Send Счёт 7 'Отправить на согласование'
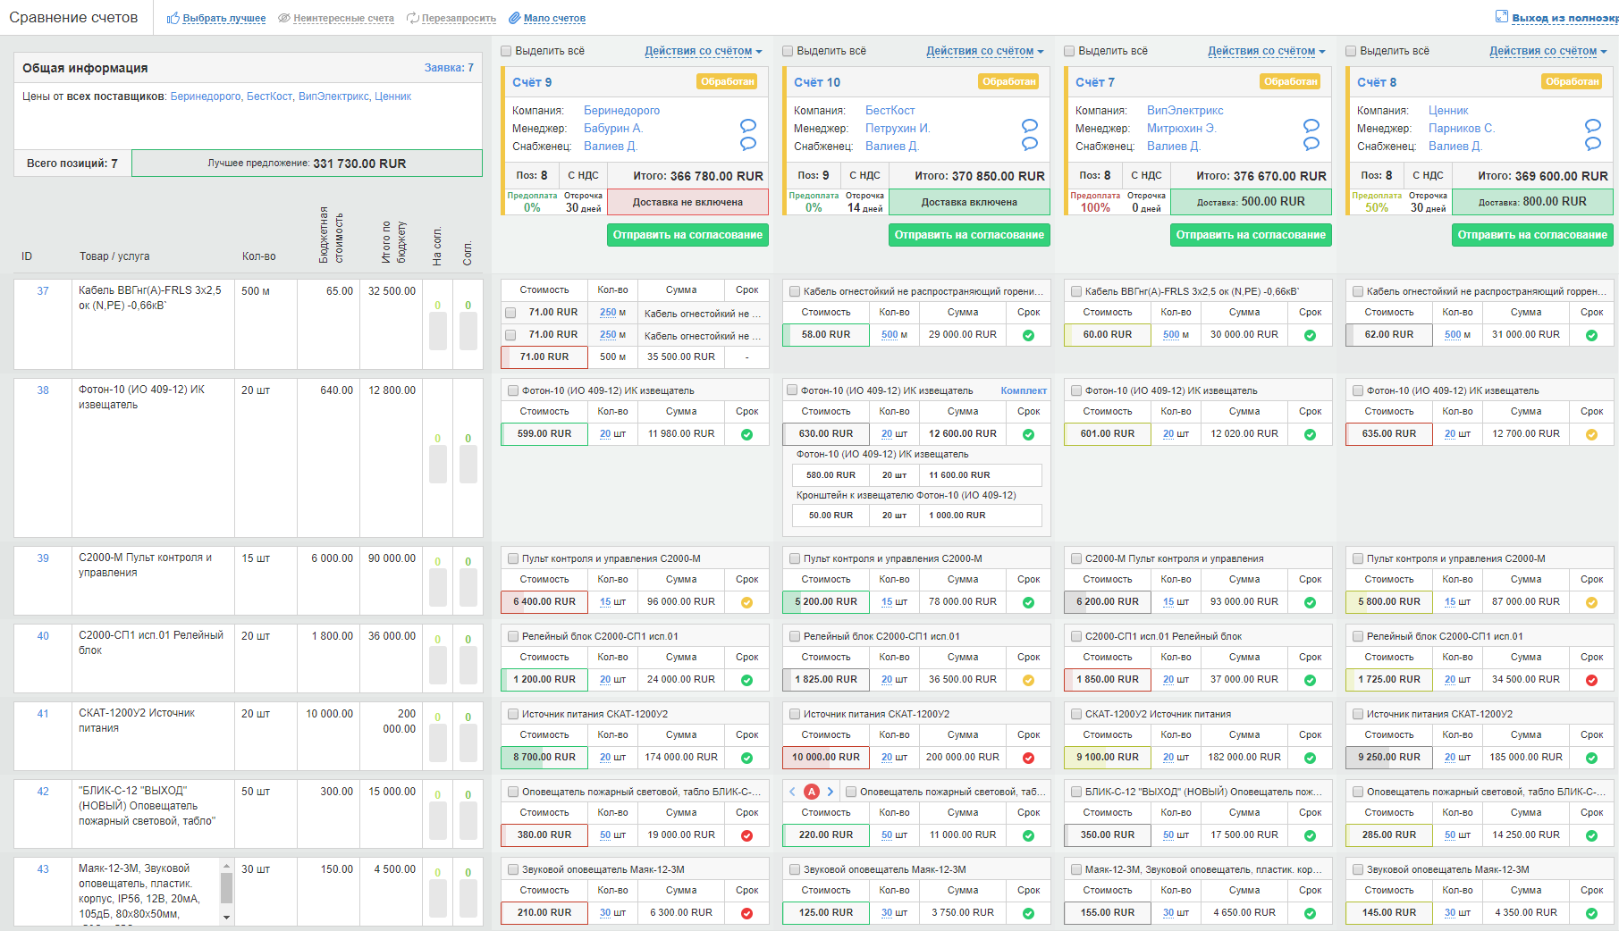This screenshot has width=1619, height=931. click(x=1251, y=235)
